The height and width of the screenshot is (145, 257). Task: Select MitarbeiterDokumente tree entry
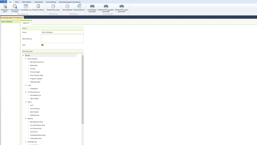38,135
